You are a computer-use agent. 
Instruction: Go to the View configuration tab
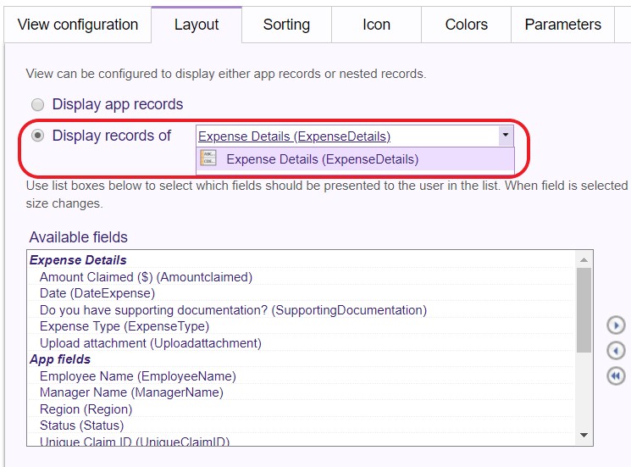coord(77,25)
